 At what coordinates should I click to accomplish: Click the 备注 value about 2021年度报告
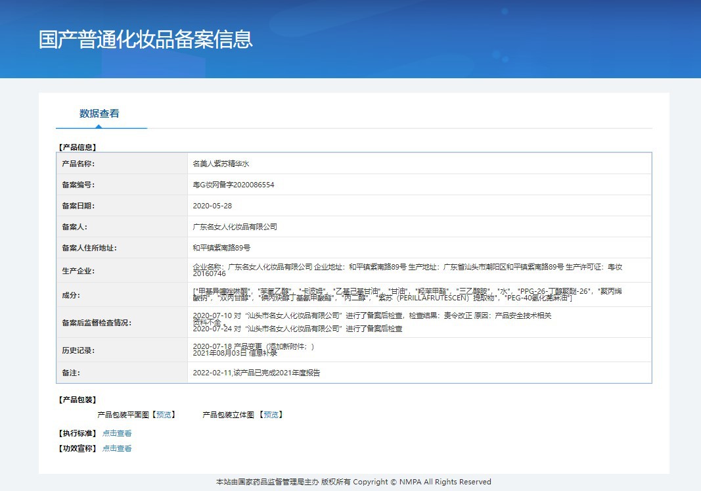click(x=256, y=373)
